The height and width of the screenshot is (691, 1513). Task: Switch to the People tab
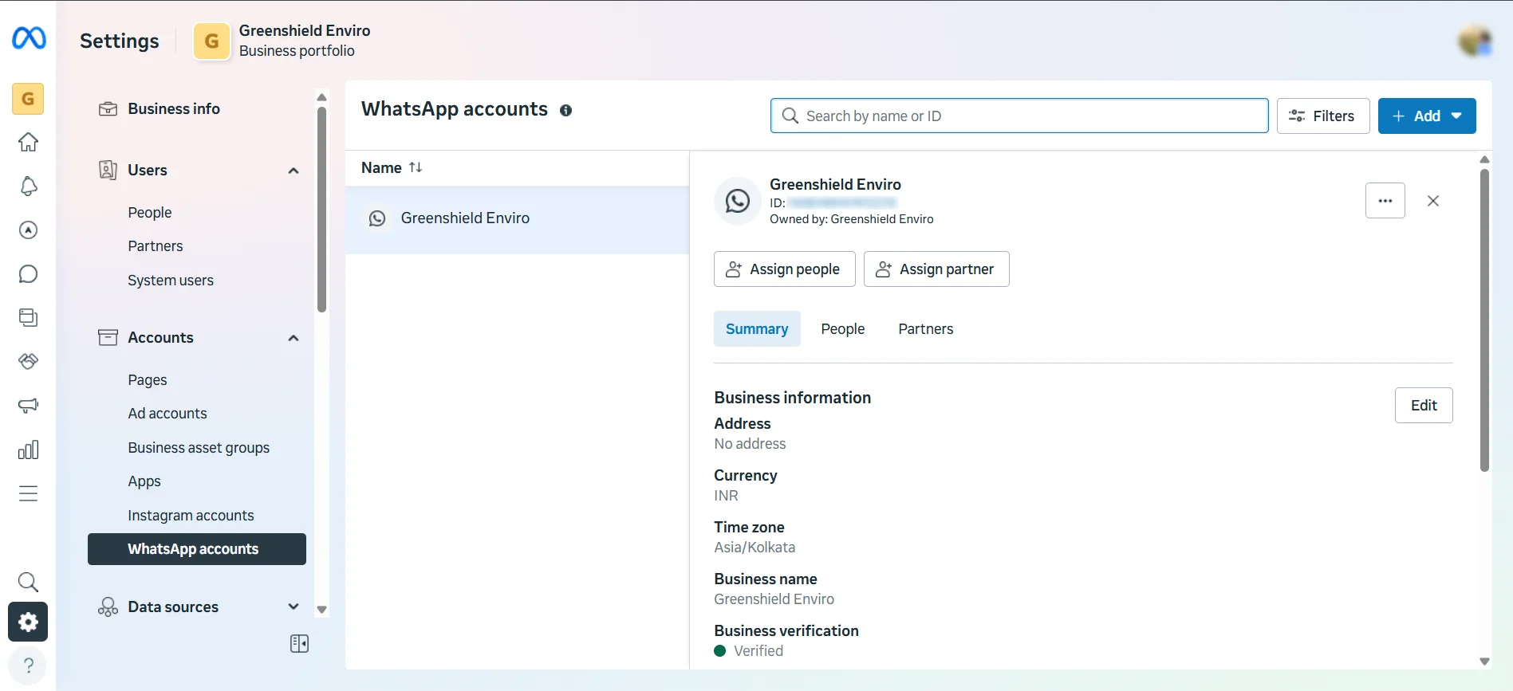842,329
